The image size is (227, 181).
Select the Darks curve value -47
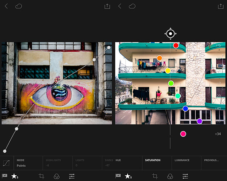coord(107,165)
